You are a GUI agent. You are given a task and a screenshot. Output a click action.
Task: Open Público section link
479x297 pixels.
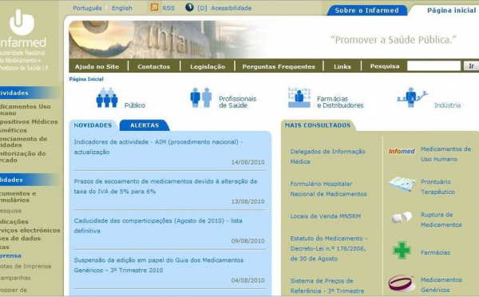pos(135,105)
